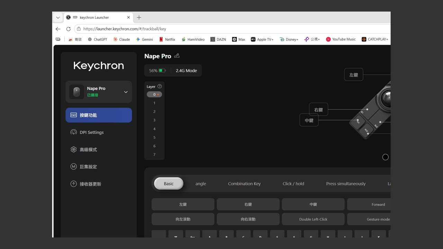Select layer 3 in Layer list
The width and height of the screenshot is (443, 249).
154,120
